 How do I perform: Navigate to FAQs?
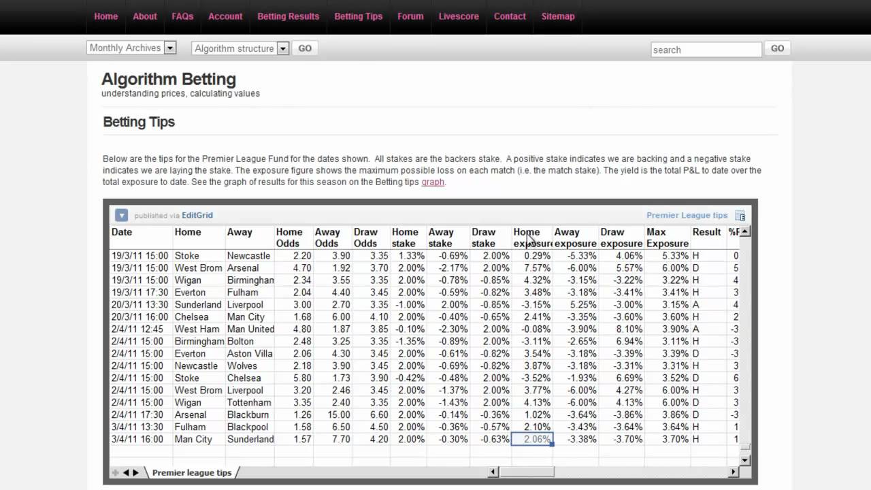(182, 16)
